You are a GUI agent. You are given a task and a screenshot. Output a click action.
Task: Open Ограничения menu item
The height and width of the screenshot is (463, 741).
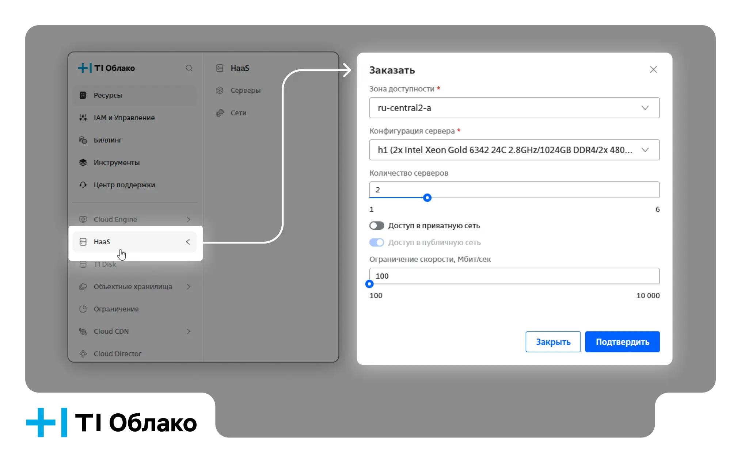135,309
